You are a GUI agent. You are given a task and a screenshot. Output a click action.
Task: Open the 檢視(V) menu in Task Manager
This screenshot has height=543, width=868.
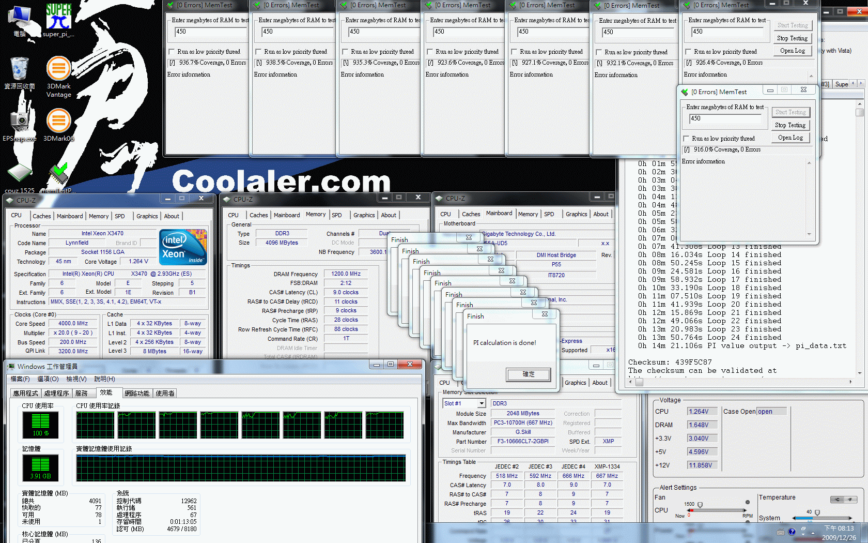pos(76,379)
